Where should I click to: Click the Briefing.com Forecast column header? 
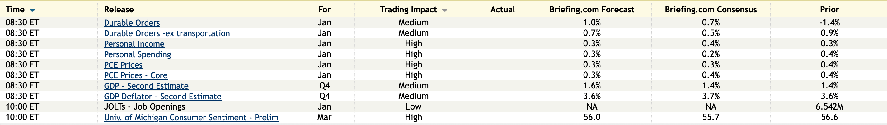tap(592, 10)
